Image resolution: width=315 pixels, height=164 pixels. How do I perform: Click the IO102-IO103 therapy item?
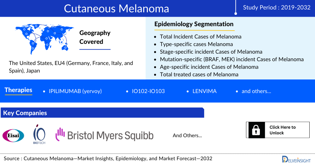pyautogui.click(x=148, y=91)
